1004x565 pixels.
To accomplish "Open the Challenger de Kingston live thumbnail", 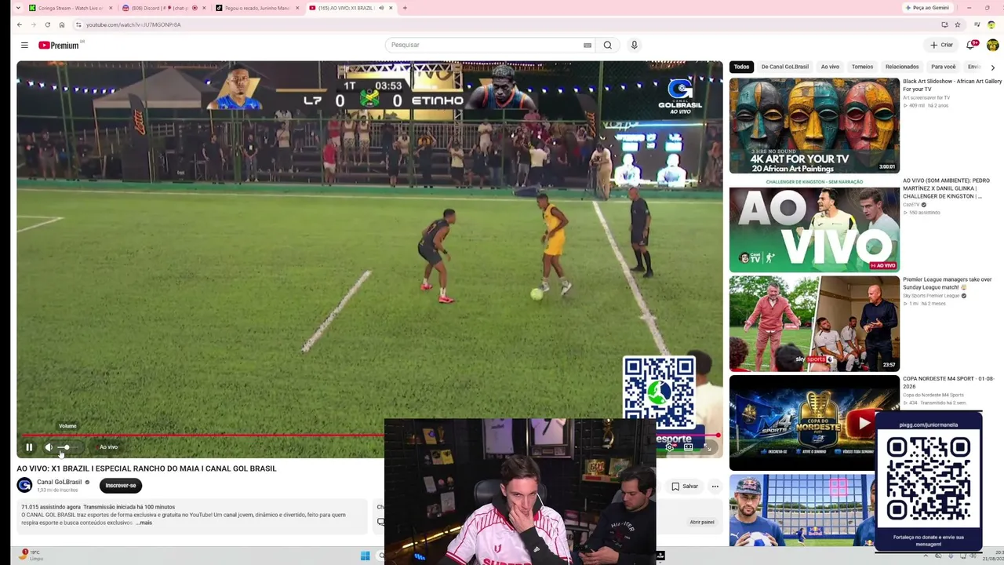I will [x=814, y=224].
